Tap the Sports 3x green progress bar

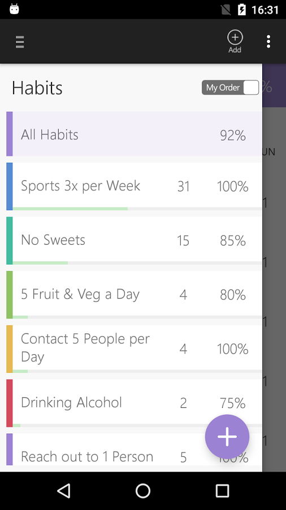(x=70, y=209)
